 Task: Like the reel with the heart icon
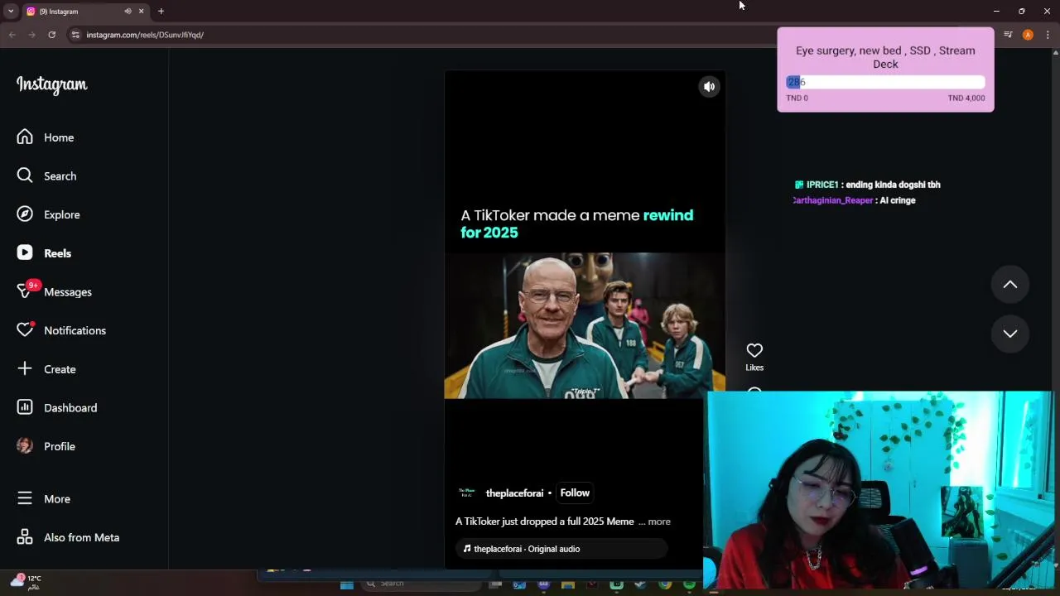[754, 351]
